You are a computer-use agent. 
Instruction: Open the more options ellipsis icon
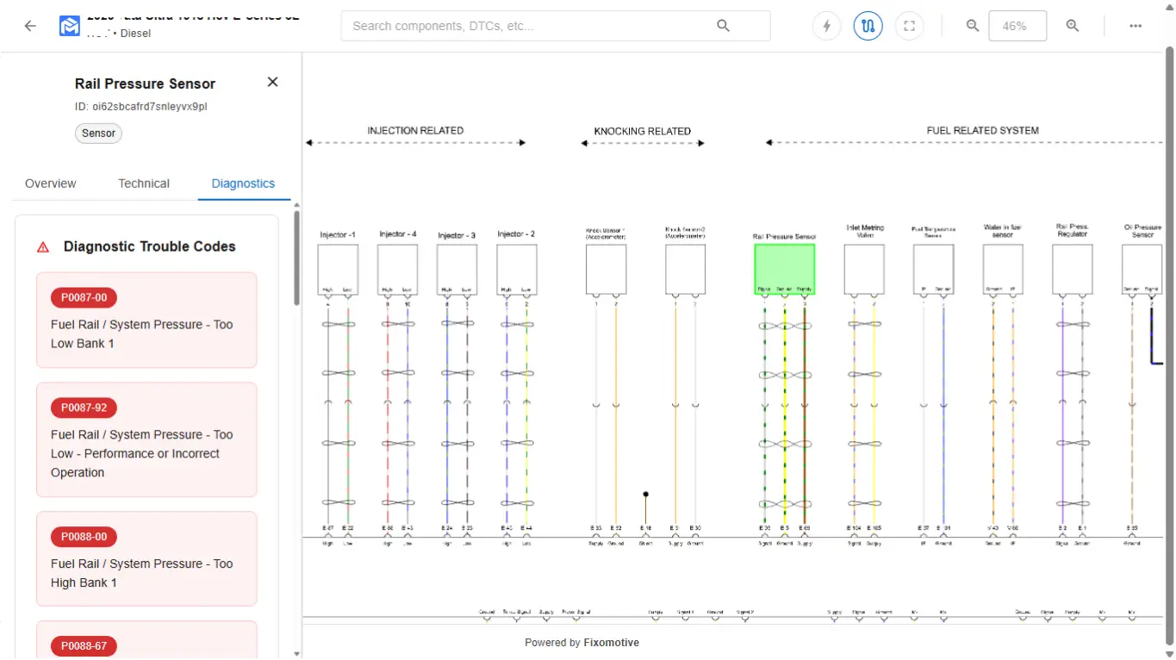tap(1136, 25)
